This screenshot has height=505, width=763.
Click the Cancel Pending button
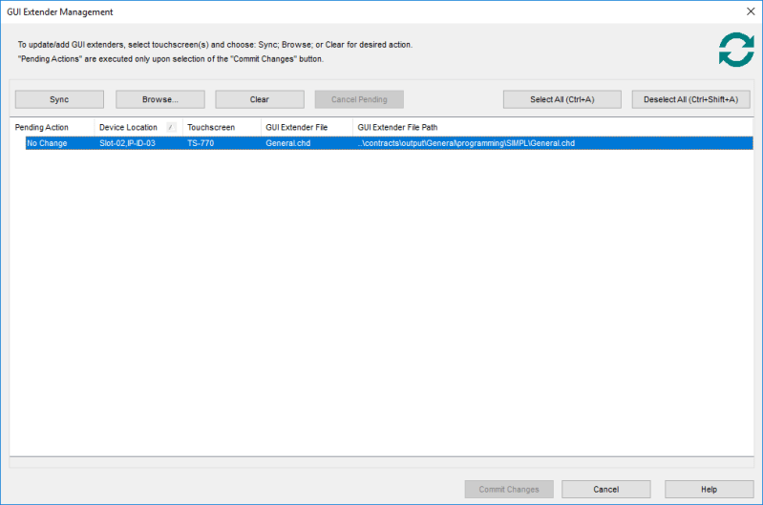click(x=359, y=99)
